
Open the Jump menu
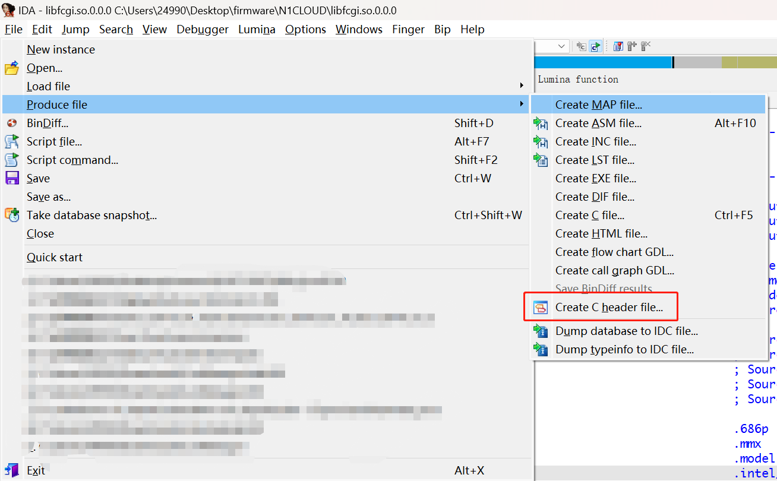point(75,29)
